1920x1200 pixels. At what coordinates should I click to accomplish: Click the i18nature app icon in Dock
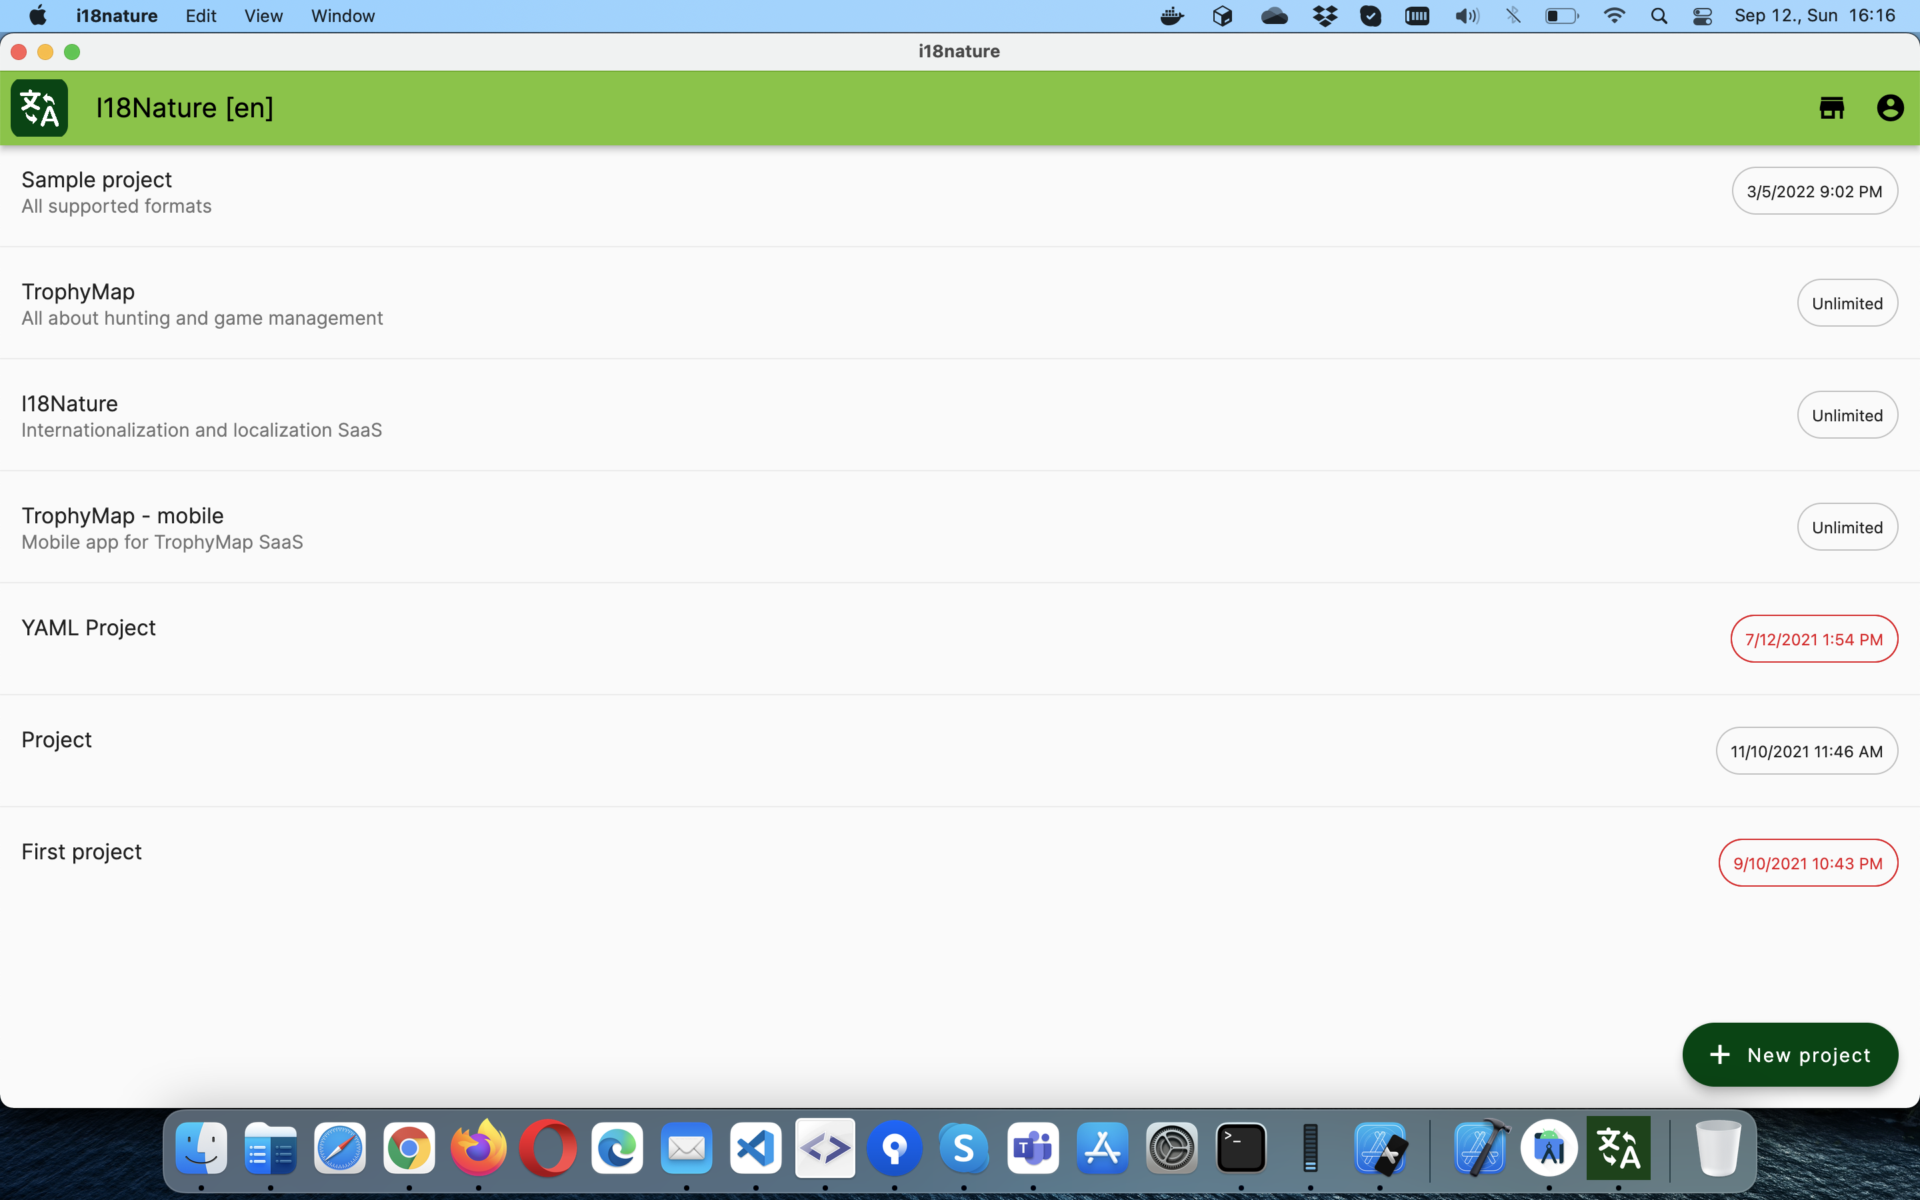coord(1619,1147)
